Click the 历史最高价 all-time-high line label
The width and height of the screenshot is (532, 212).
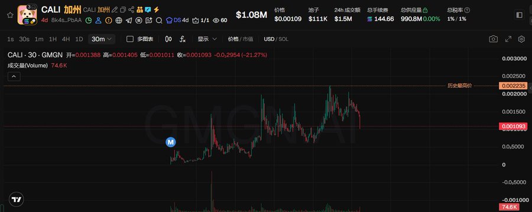459,86
